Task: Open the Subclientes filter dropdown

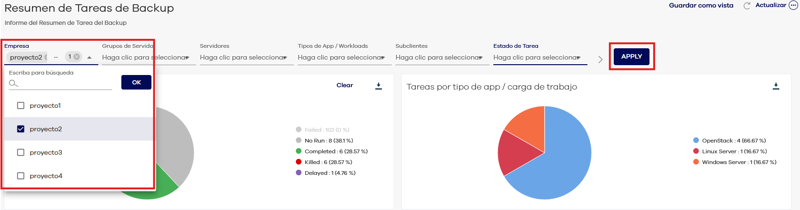Action: click(x=442, y=57)
